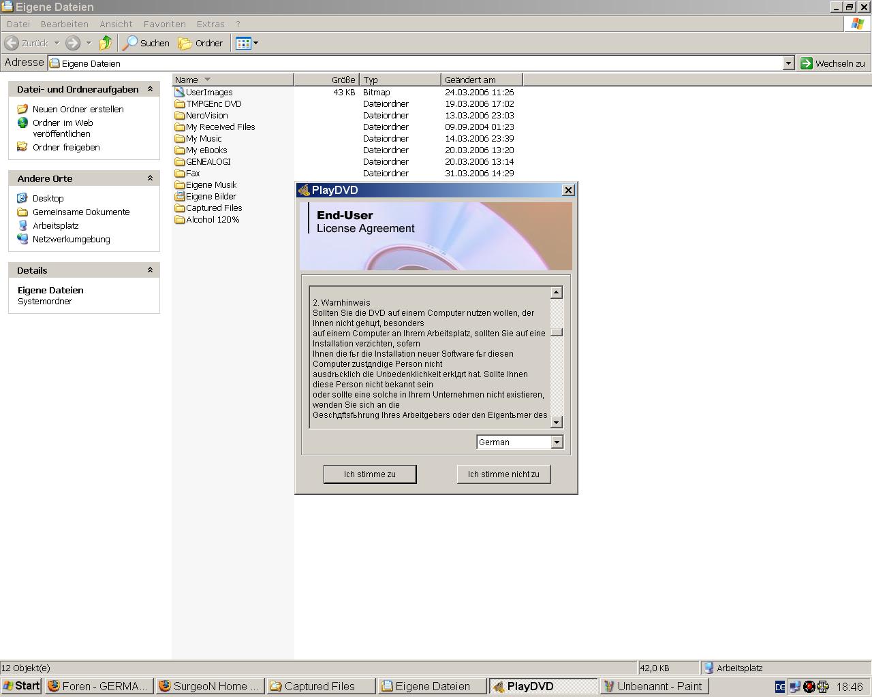Close the PlayDVD dialog

point(568,191)
